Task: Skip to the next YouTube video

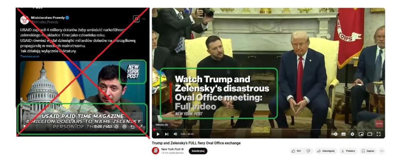Action: point(167,134)
